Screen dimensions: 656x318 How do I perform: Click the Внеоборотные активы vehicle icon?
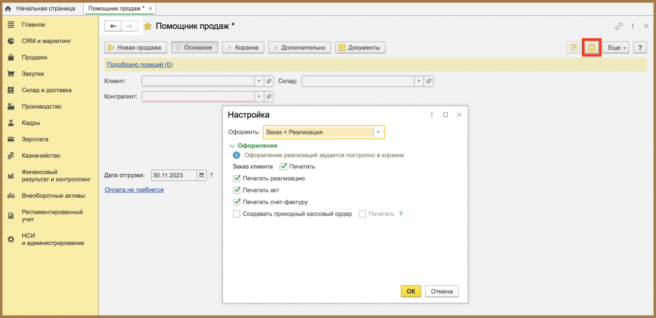point(12,196)
